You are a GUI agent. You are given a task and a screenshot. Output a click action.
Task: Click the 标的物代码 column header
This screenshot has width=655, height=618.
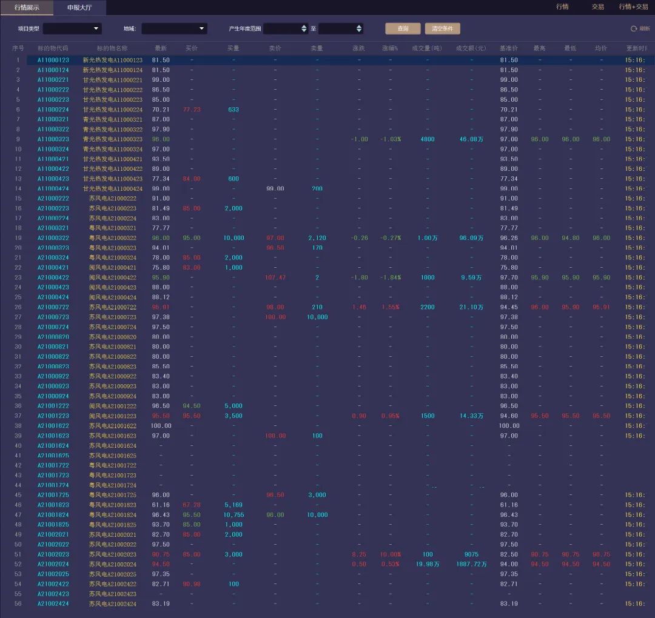(53, 48)
